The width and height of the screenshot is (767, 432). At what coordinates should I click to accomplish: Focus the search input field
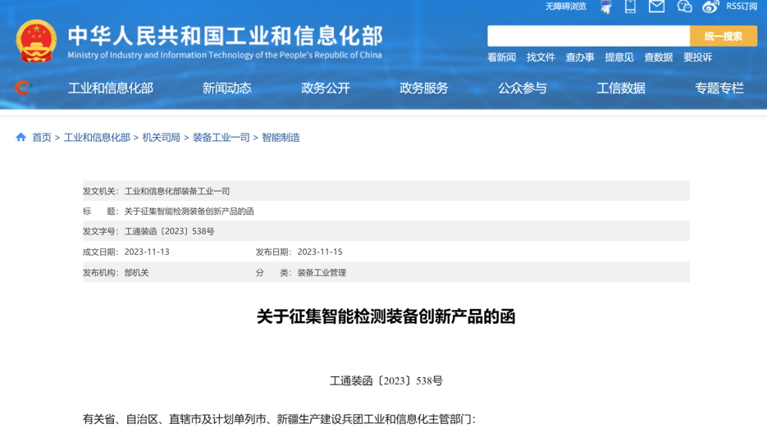click(588, 36)
